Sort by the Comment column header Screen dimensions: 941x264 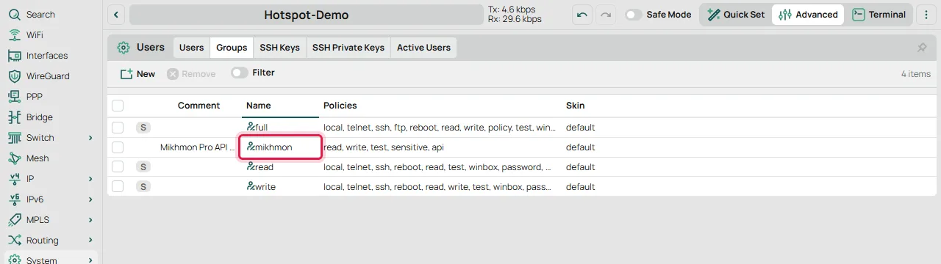[198, 106]
